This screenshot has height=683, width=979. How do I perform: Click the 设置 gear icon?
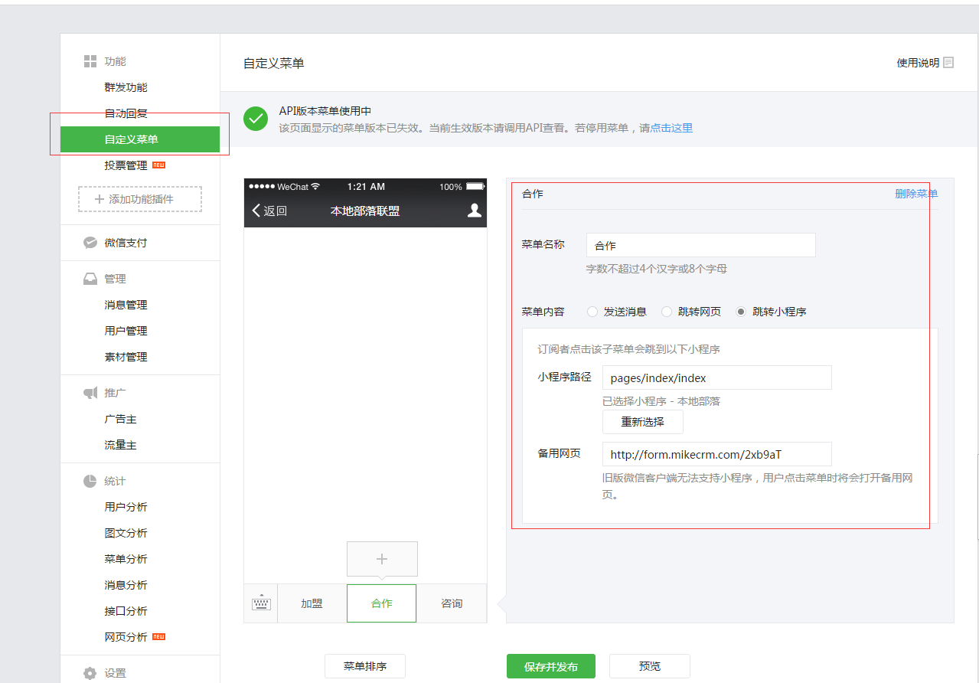tap(90, 674)
